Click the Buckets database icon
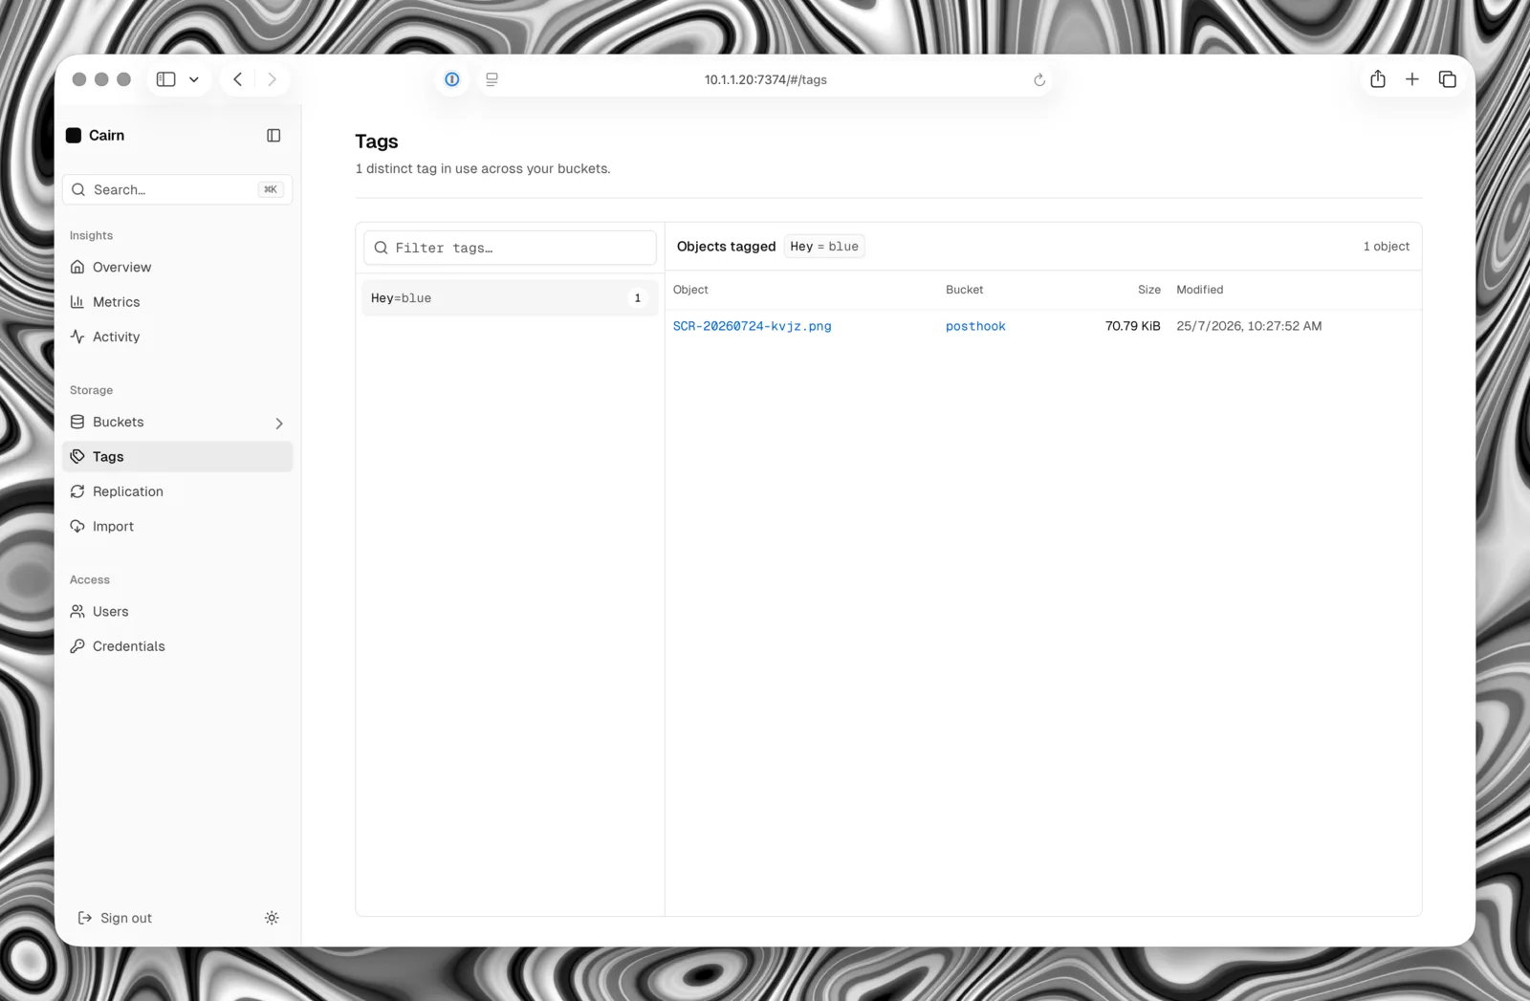The width and height of the screenshot is (1530, 1001). pos(77,422)
